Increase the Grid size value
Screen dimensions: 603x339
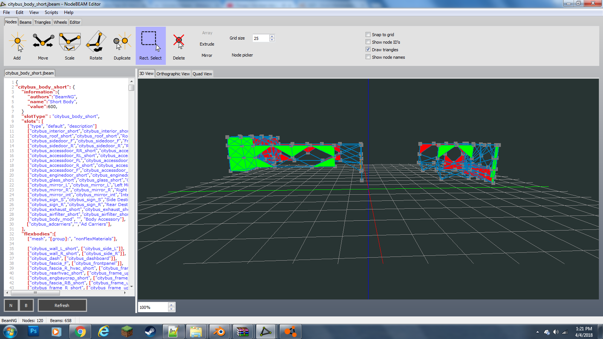pyautogui.click(x=272, y=36)
